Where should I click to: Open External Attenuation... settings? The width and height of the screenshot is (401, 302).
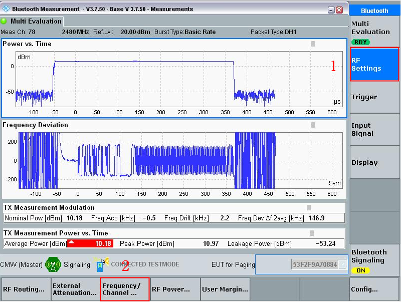pyautogui.click(x=76, y=289)
